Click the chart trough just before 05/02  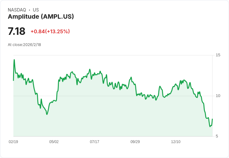pyautogui.click(x=47, y=114)
